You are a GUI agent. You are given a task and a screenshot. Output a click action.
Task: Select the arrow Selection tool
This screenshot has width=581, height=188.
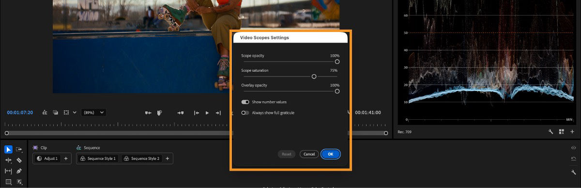coord(9,149)
